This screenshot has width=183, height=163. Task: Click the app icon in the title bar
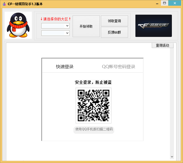(x=4, y=4)
